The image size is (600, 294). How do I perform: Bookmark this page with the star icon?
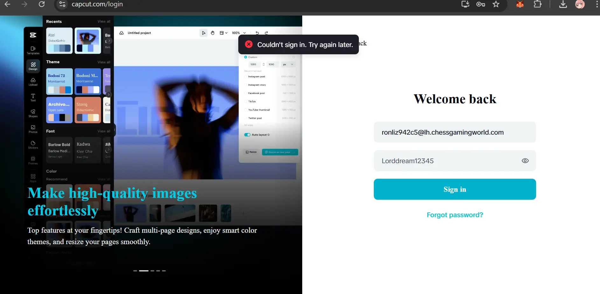click(496, 4)
